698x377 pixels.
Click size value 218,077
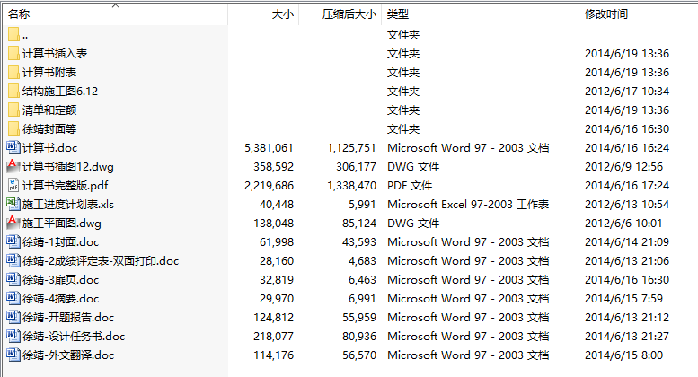(273, 336)
